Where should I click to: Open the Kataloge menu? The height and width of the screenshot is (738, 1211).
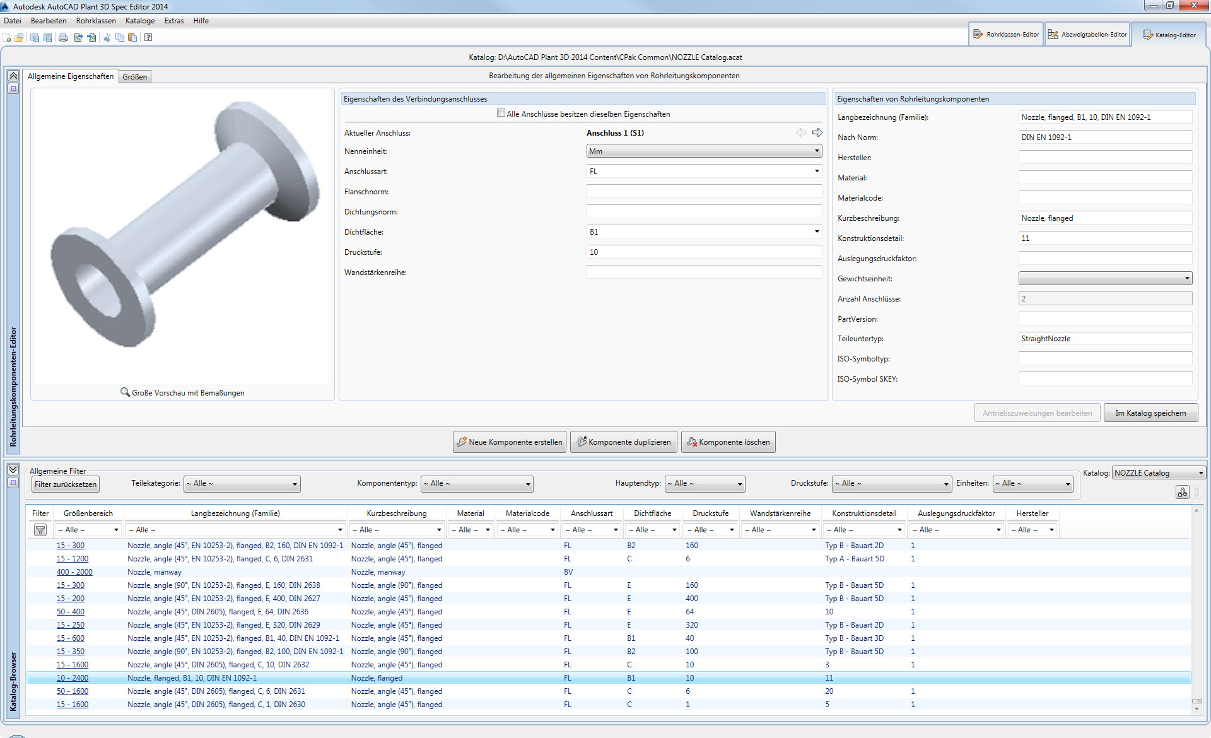(x=140, y=21)
